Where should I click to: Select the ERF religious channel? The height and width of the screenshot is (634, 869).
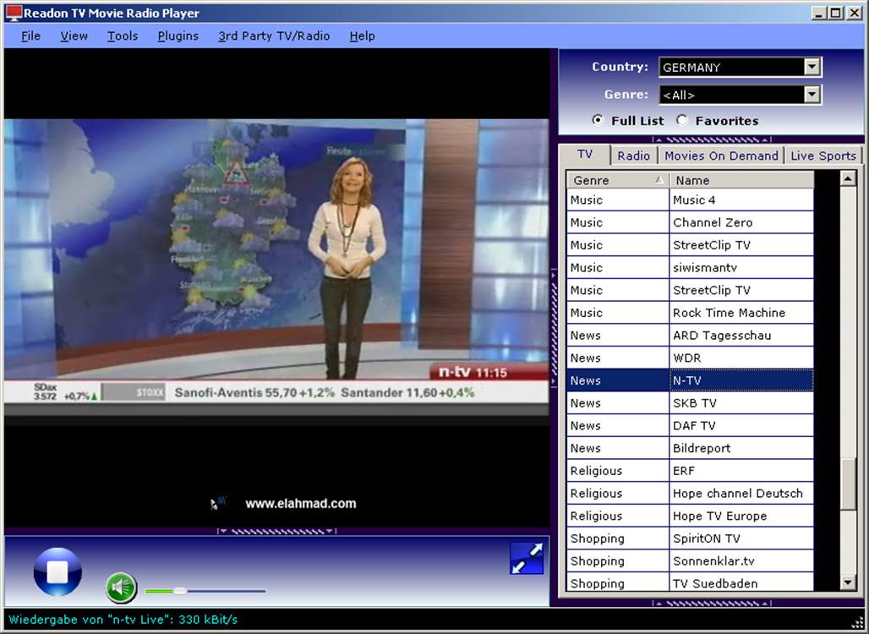tap(690, 471)
